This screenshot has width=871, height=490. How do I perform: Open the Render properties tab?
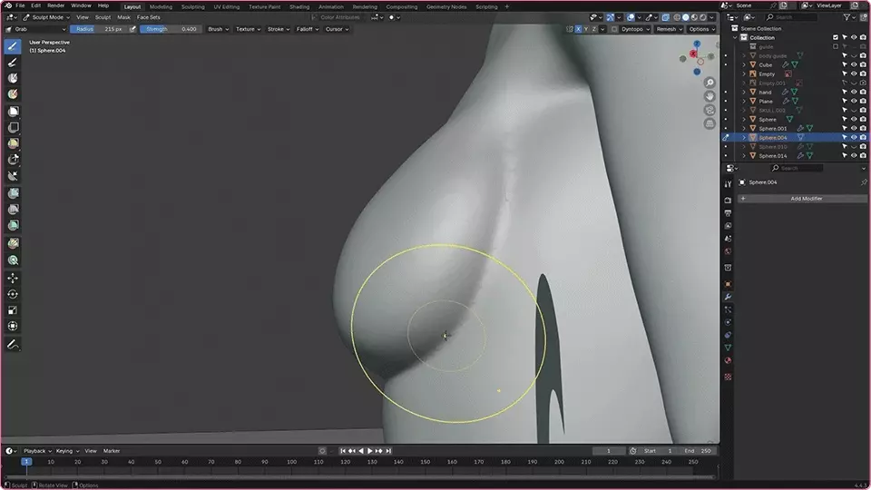point(728,200)
